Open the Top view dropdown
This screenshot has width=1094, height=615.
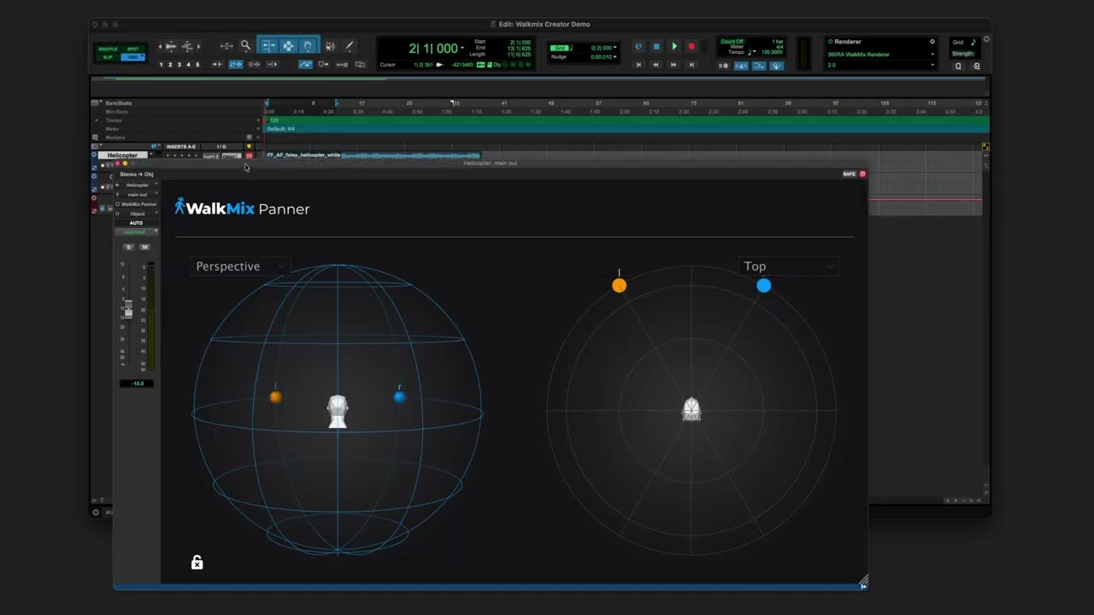click(788, 266)
